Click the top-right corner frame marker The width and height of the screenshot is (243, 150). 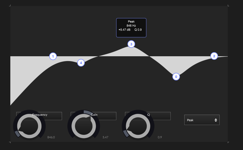228,6
